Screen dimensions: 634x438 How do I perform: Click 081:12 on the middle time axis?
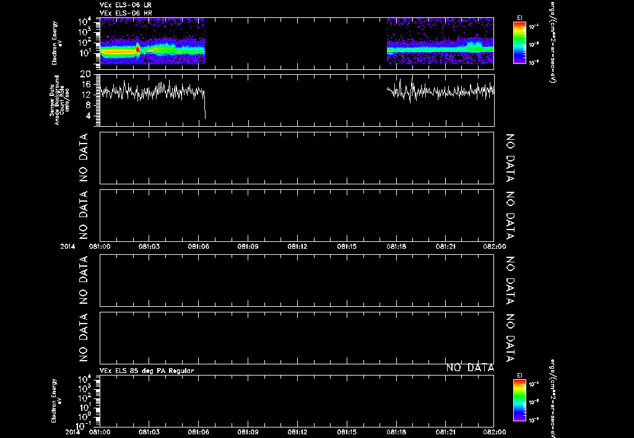(x=298, y=246)
